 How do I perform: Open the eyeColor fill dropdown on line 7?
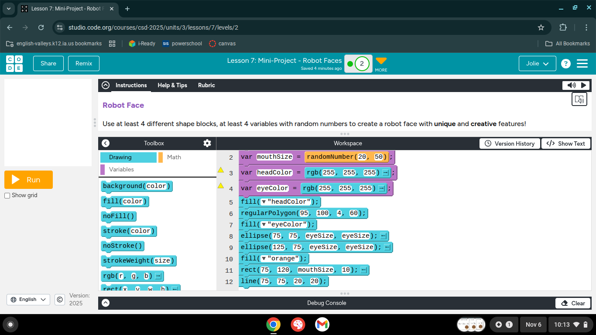pos(263,225)
